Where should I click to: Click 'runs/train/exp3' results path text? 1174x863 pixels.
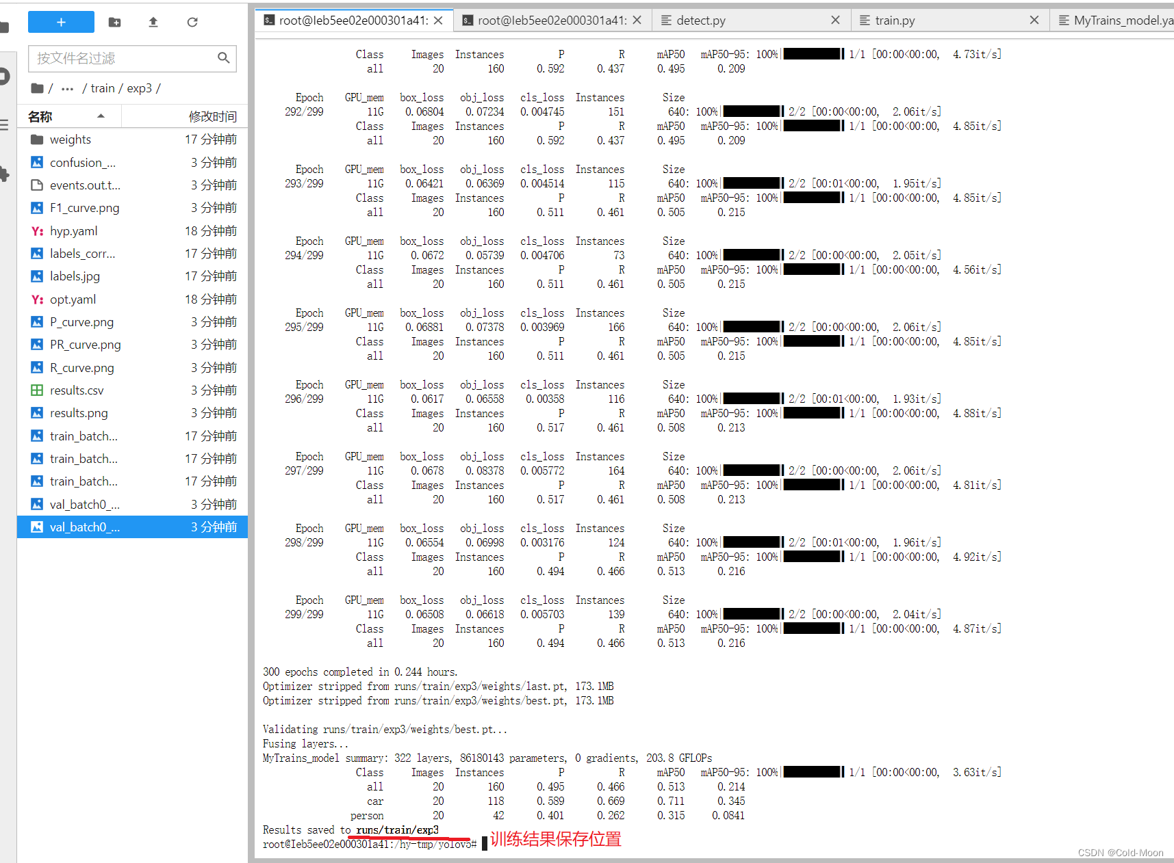pos(397,830)
